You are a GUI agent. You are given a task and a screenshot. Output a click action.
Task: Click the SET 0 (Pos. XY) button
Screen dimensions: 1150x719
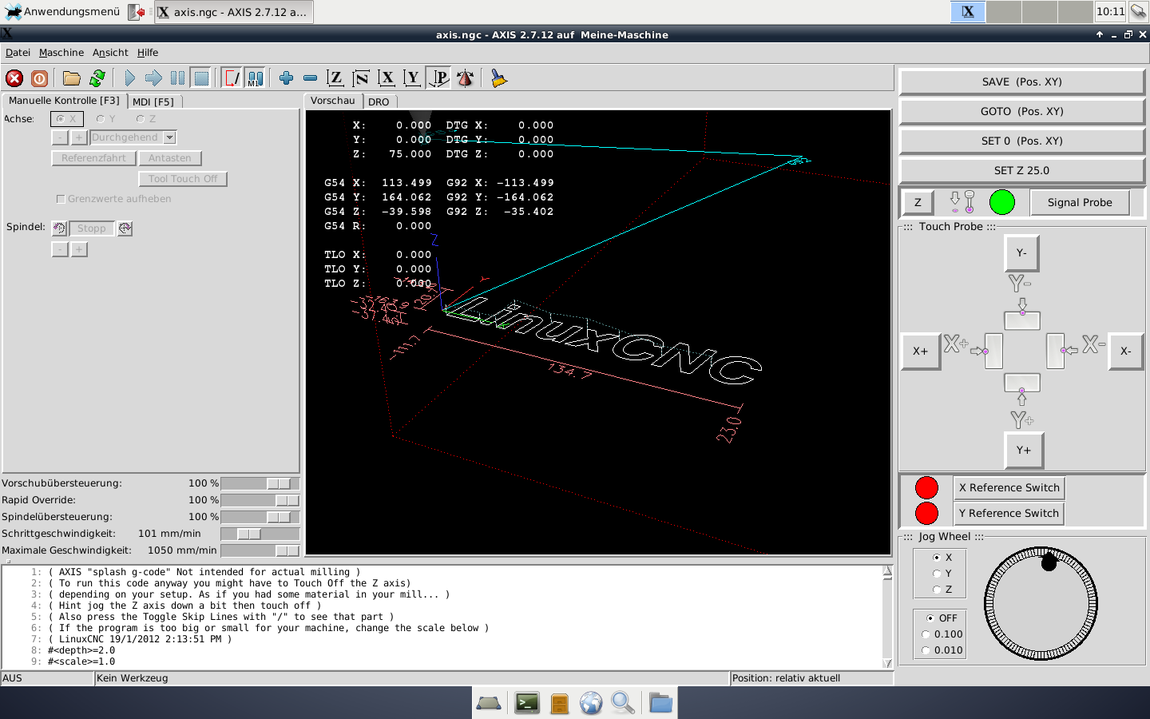pos(1022,141)
